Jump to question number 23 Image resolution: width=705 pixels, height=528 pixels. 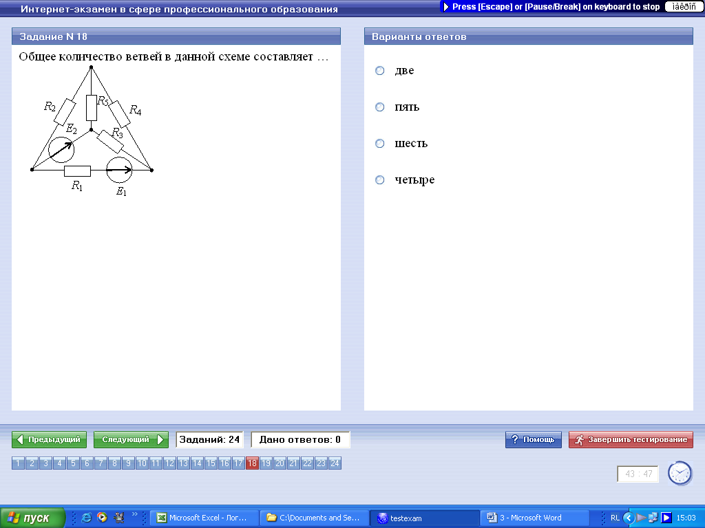(321, 463)
